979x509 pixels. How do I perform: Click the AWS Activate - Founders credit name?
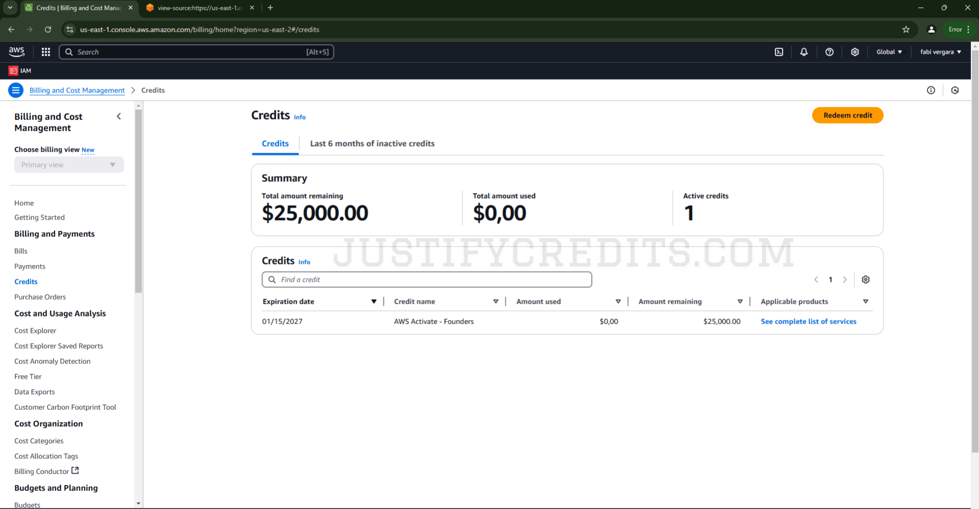coord(434,322)
